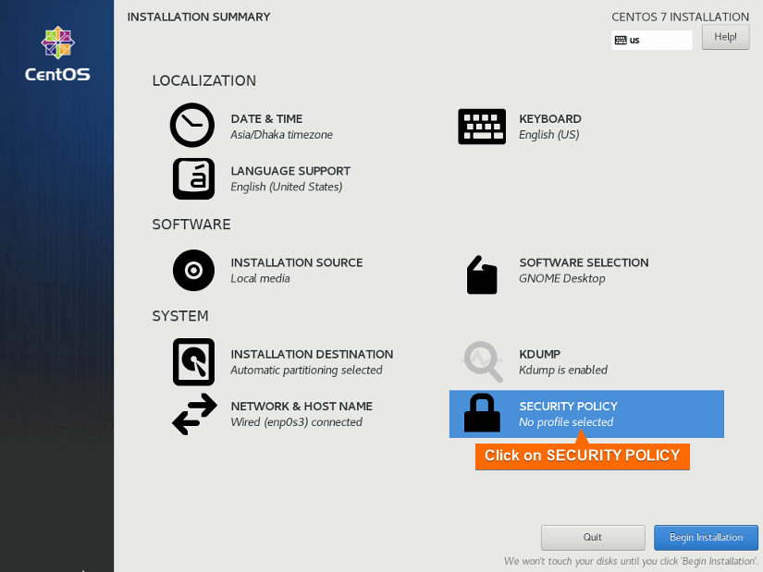Open LANGUAGE SUPPORT label
The image size is (763, 572).
[290, 171]
